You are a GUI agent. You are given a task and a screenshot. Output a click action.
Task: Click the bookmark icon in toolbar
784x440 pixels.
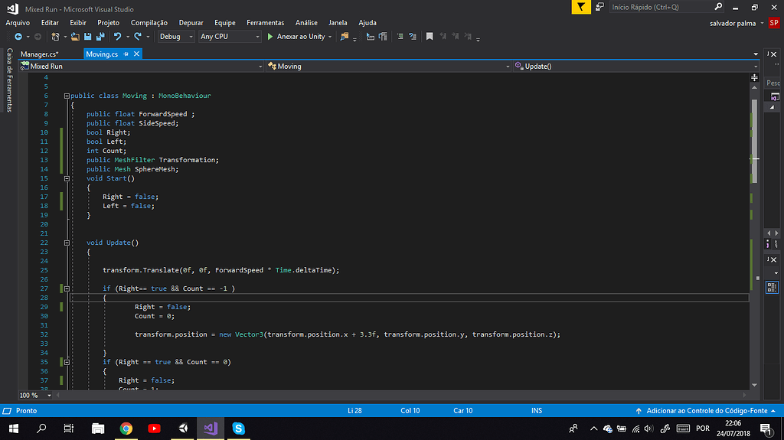point(430,37)
